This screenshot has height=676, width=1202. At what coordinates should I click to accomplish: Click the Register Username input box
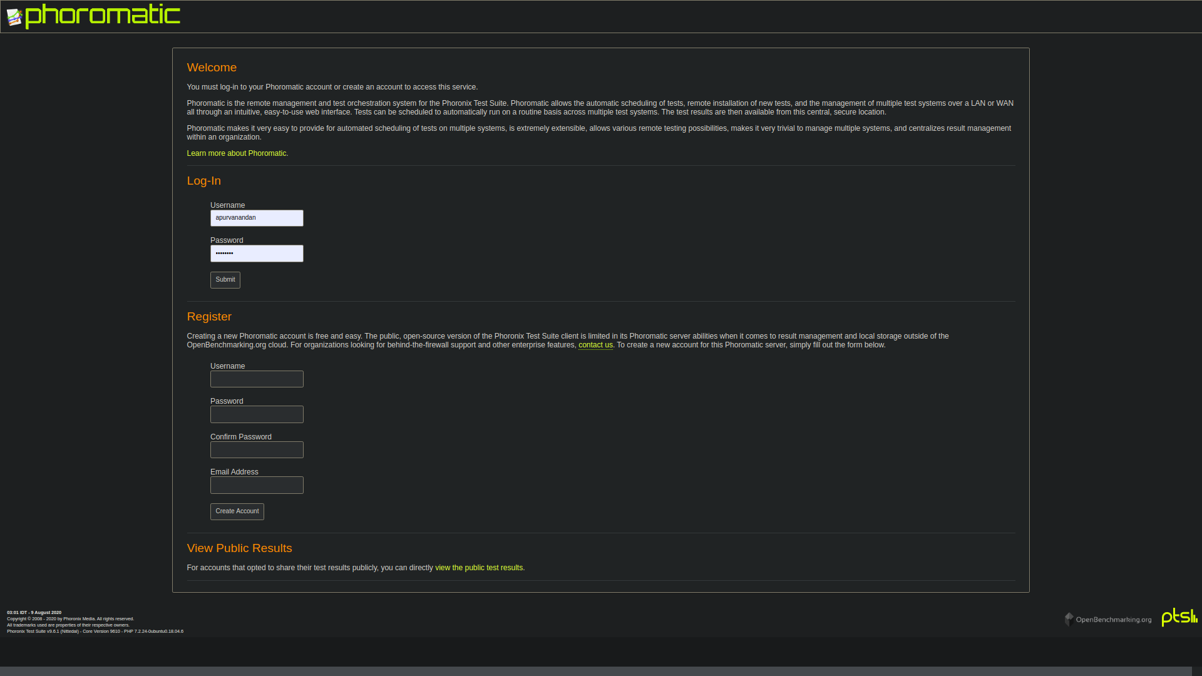point(257,379)
